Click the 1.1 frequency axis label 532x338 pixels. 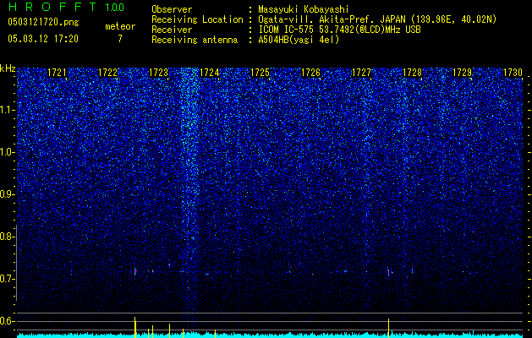point(7,110)
